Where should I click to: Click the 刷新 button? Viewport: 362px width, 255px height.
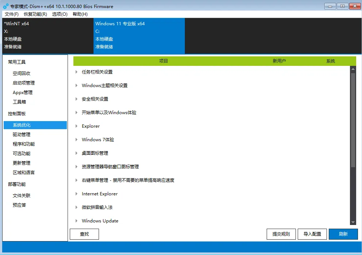[x=343, y=234]
